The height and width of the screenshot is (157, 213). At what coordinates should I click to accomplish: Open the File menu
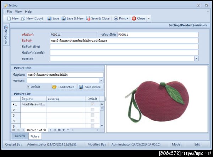9,12
